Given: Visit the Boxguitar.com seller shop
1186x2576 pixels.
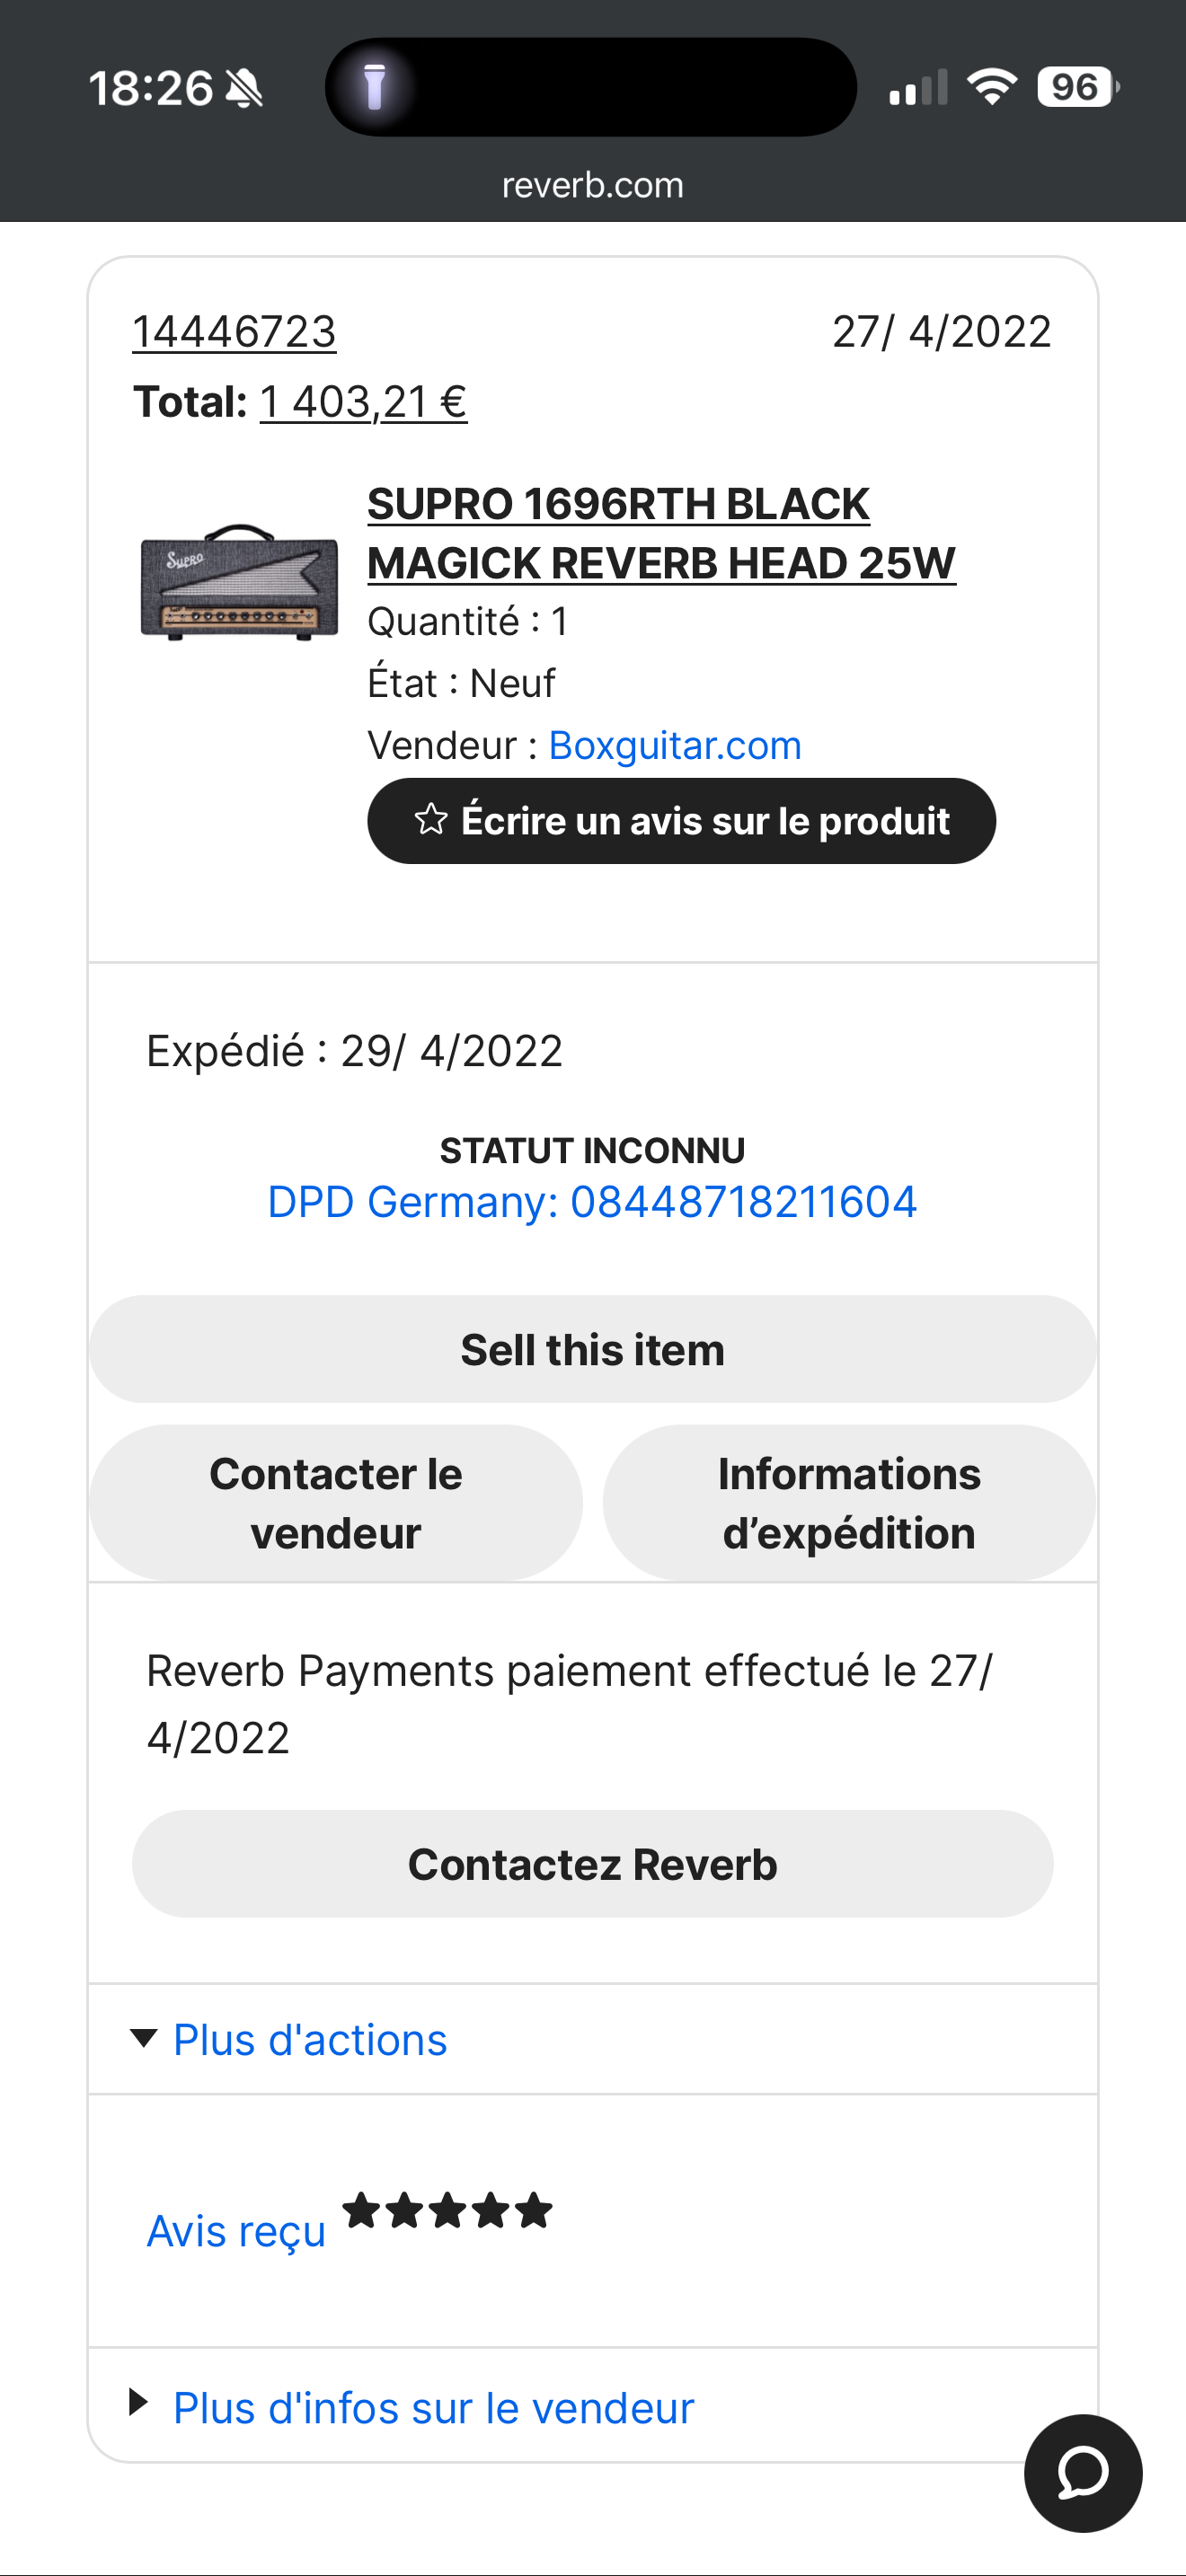Looking at the screenshot, I should click(675, 746).
